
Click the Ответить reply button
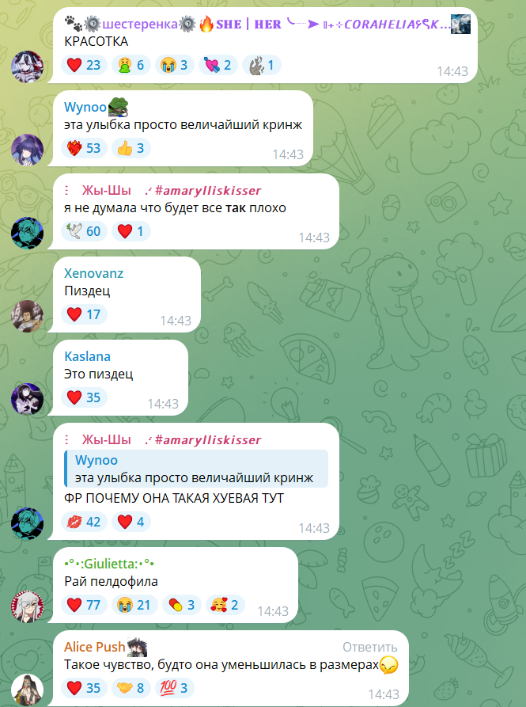point(369,647)
